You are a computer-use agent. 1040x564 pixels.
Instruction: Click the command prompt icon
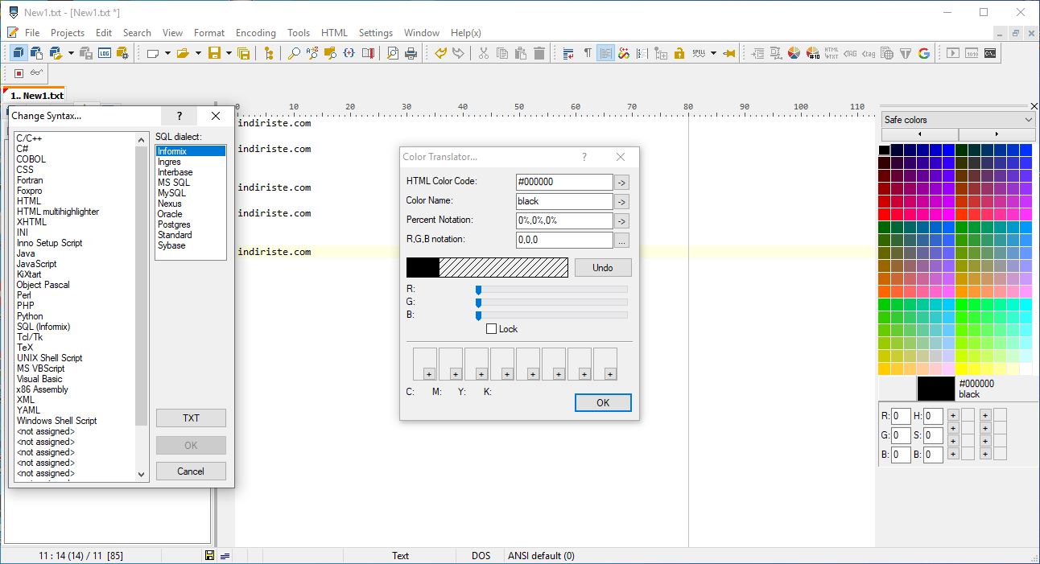[x=991, y=53]
